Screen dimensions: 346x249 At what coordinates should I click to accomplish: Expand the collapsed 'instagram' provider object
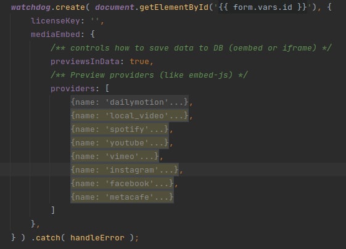click(x=125, y=170)
